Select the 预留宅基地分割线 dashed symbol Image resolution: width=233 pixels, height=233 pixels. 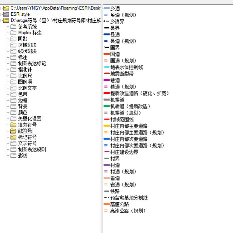[x=125, y=198]
